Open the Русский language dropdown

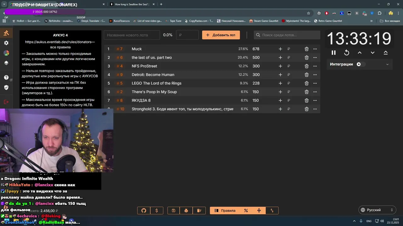(x=377, y=210)
